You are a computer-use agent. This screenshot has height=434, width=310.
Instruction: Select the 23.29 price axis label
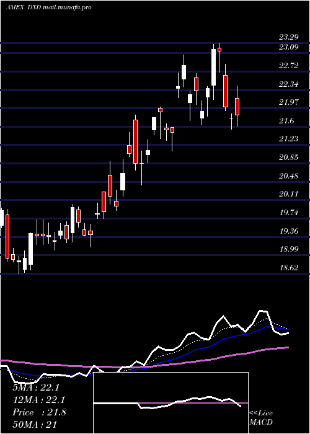pyautogui.click(x=288, y=37)
